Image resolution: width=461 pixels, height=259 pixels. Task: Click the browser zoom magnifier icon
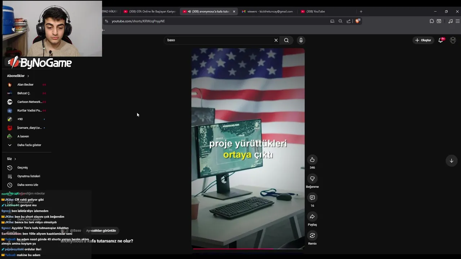tap(340, 21)
